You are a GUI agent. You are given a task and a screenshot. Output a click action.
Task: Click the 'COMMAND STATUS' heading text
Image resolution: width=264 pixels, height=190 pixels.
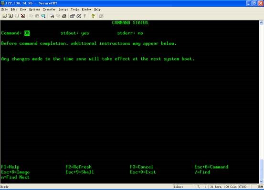pyautogui.click(x=130, y=23)
